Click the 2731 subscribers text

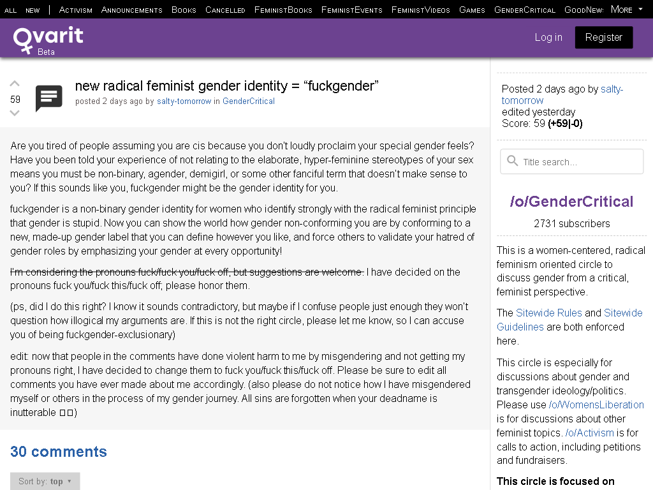pos(572,224)
